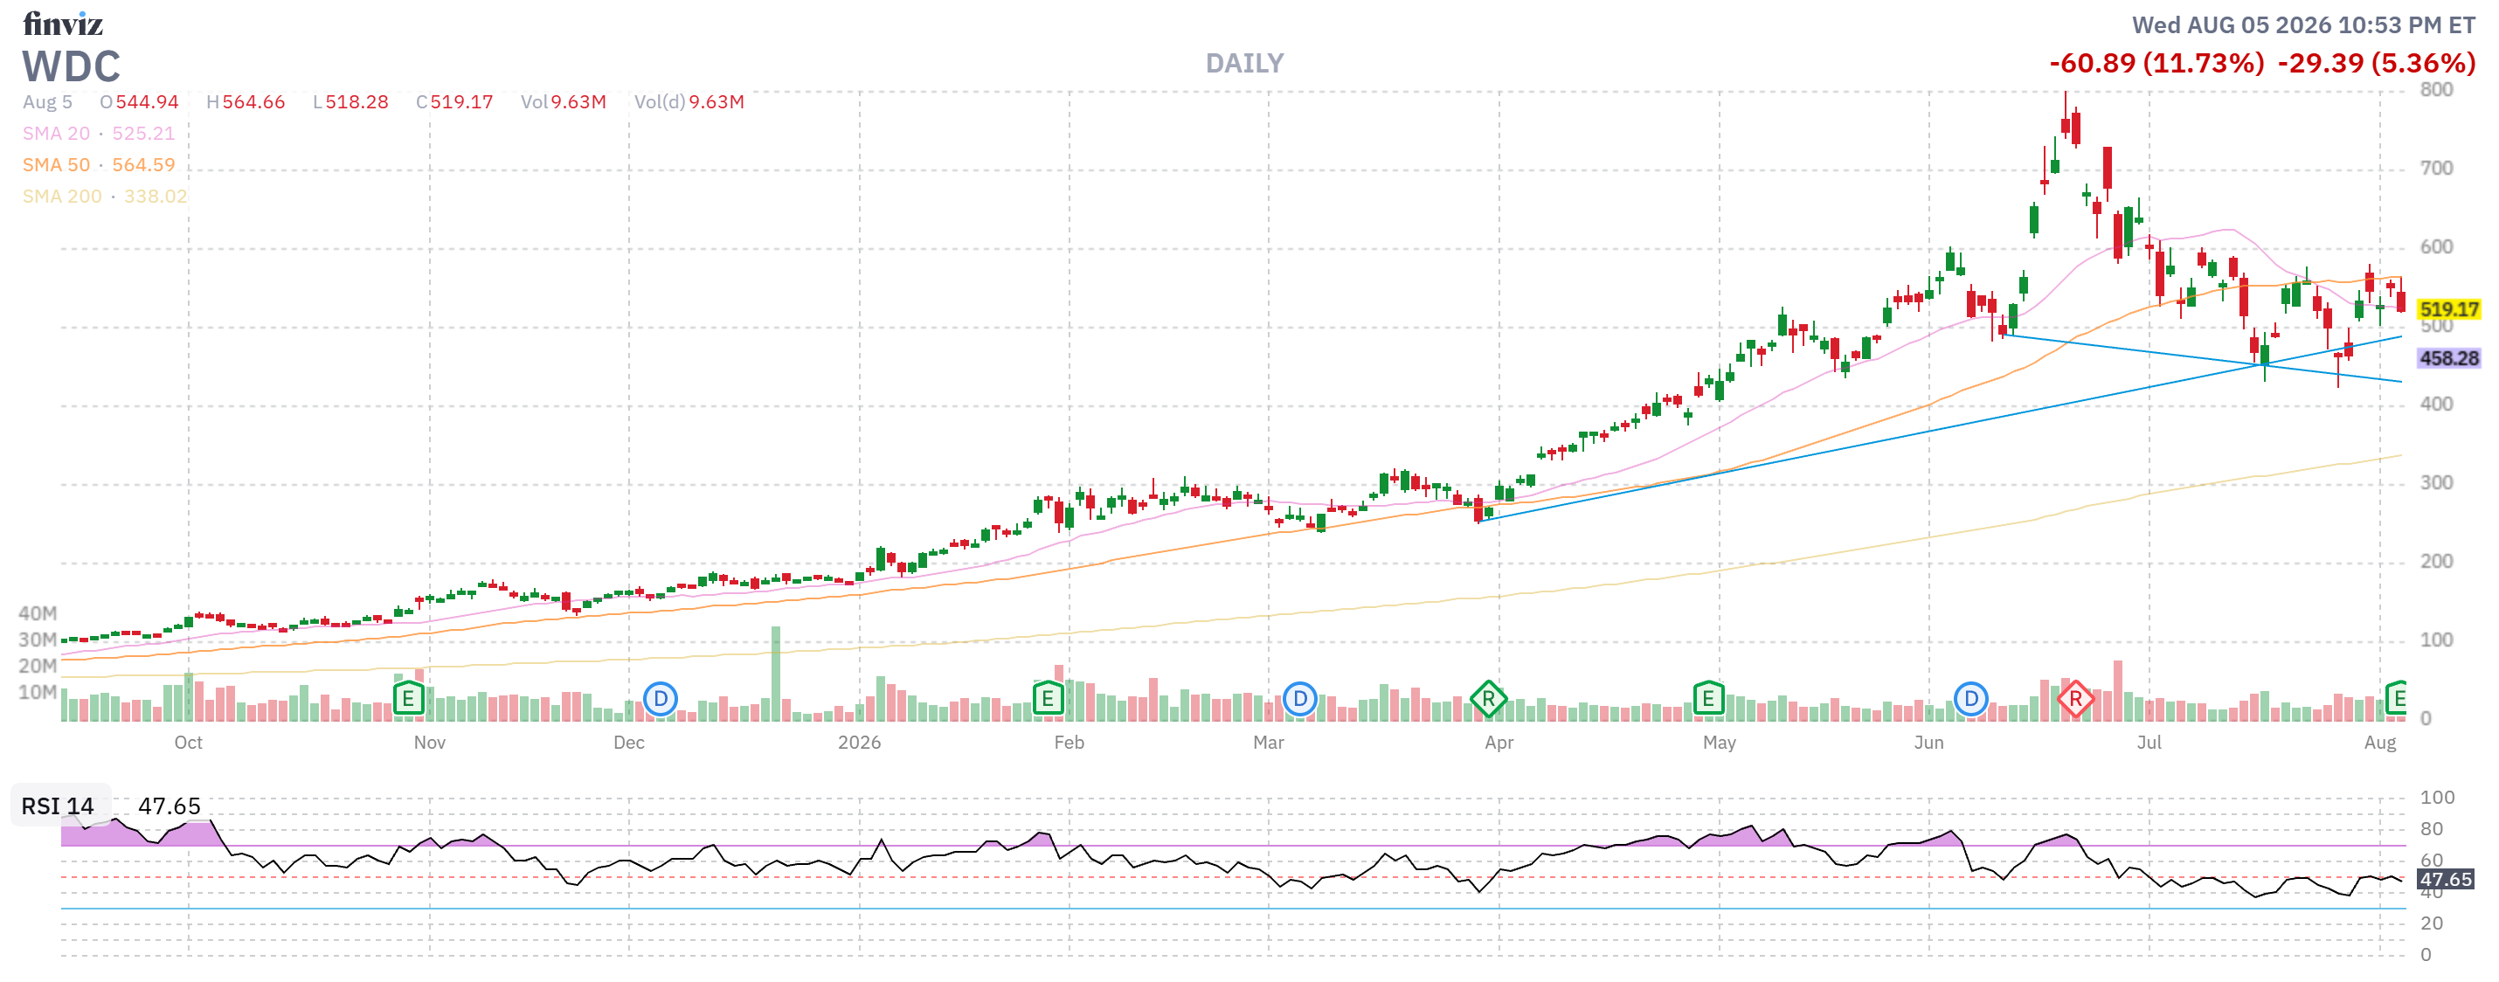Click the yellow 519.17 last price tag
The image size is (2499, 982).
click(2449, 308)
